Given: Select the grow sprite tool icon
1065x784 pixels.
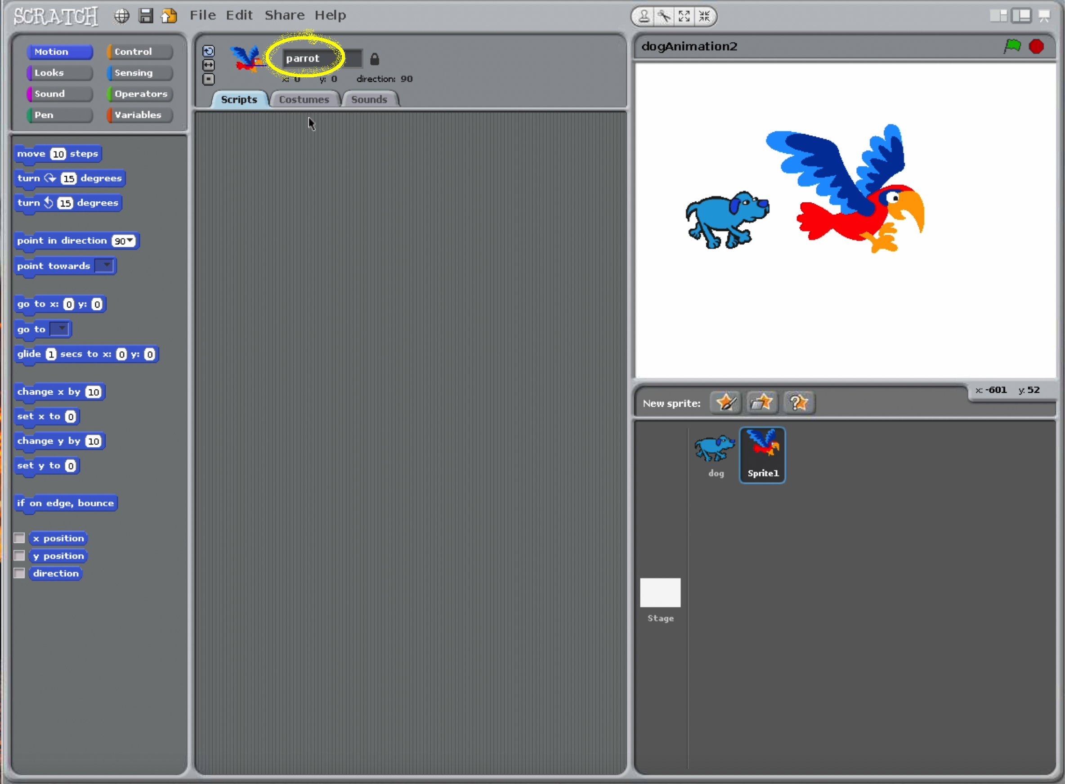Looking at the screenshot, I should click(684, 16).
